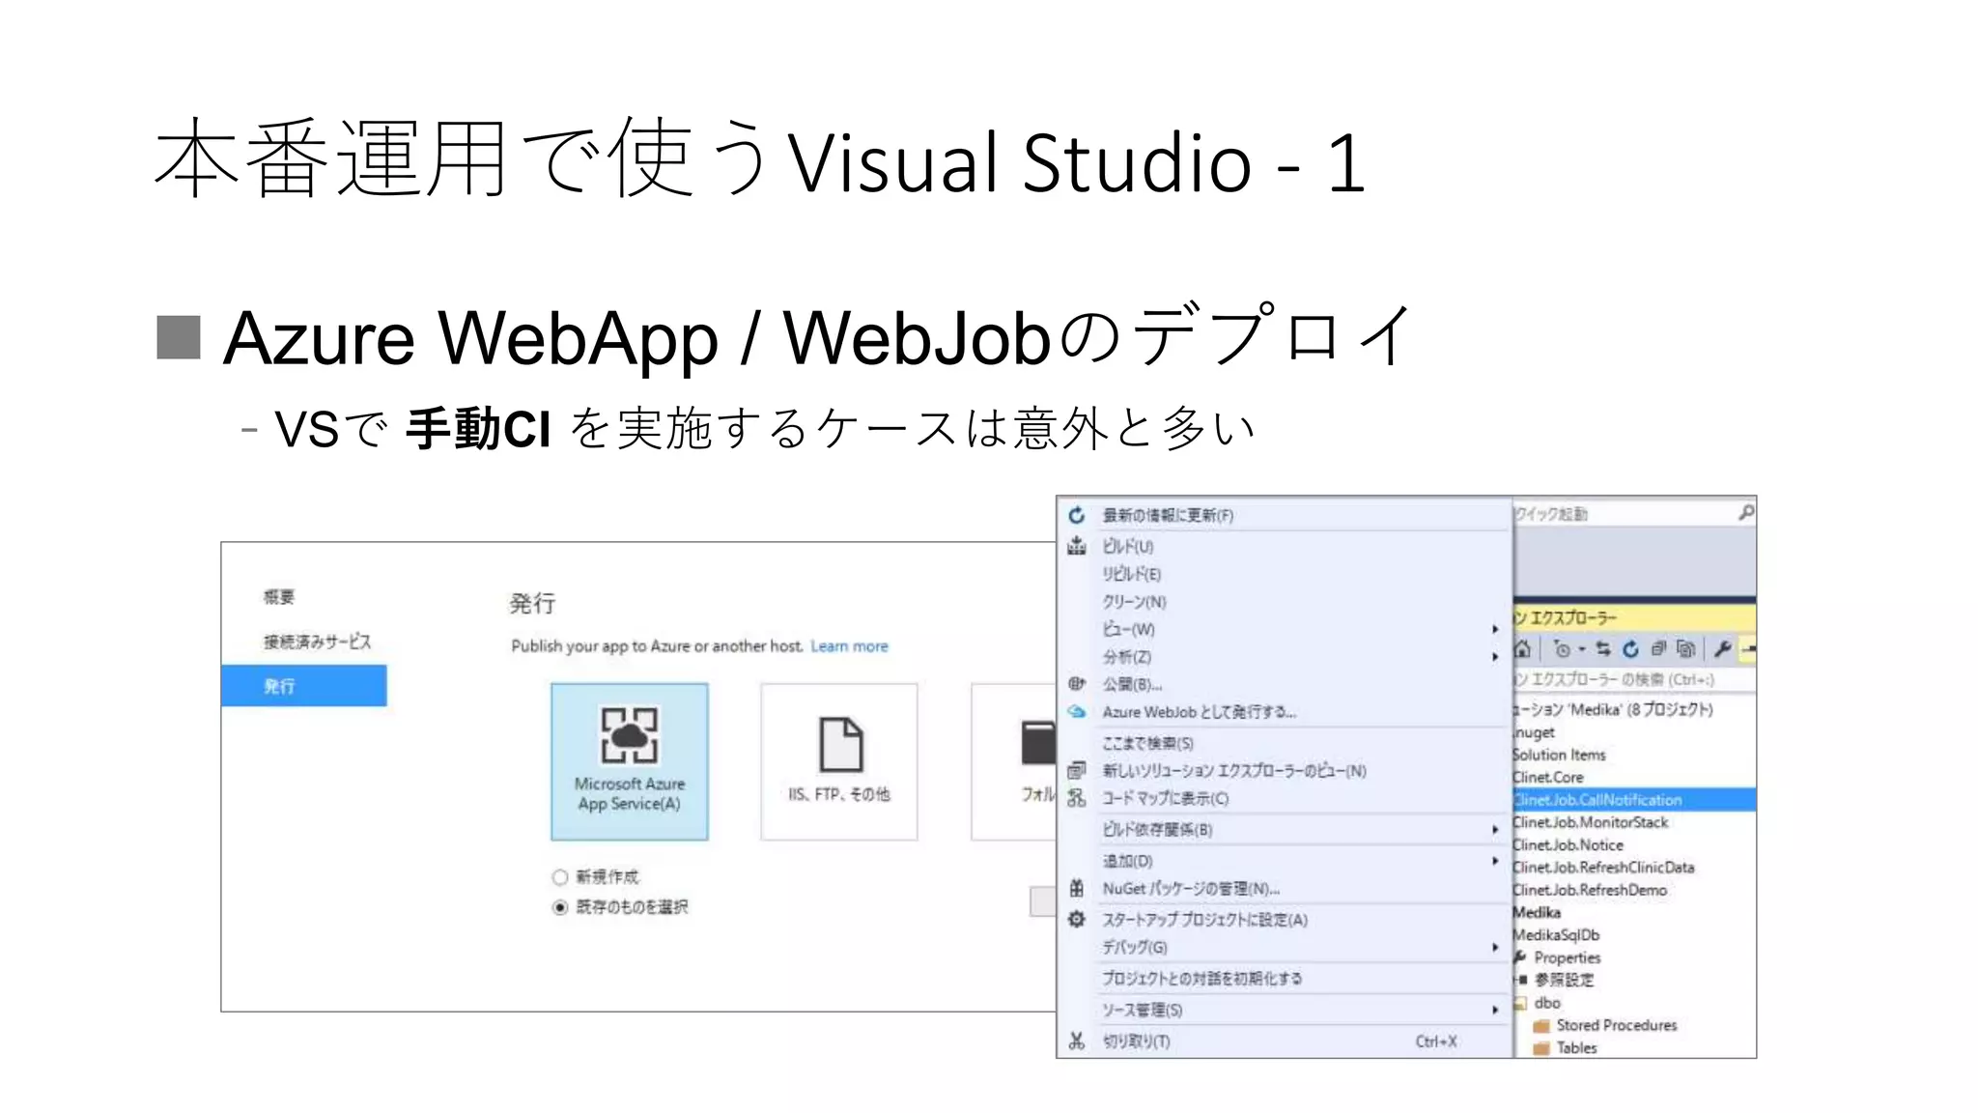Select the Clinet.Core project
This screenshot has width=1978, height=1113.
click(x=1548, y=778)
